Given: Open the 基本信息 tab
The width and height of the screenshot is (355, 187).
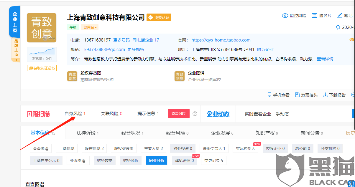Looking at the screenshot, I should tap(43, 133).
